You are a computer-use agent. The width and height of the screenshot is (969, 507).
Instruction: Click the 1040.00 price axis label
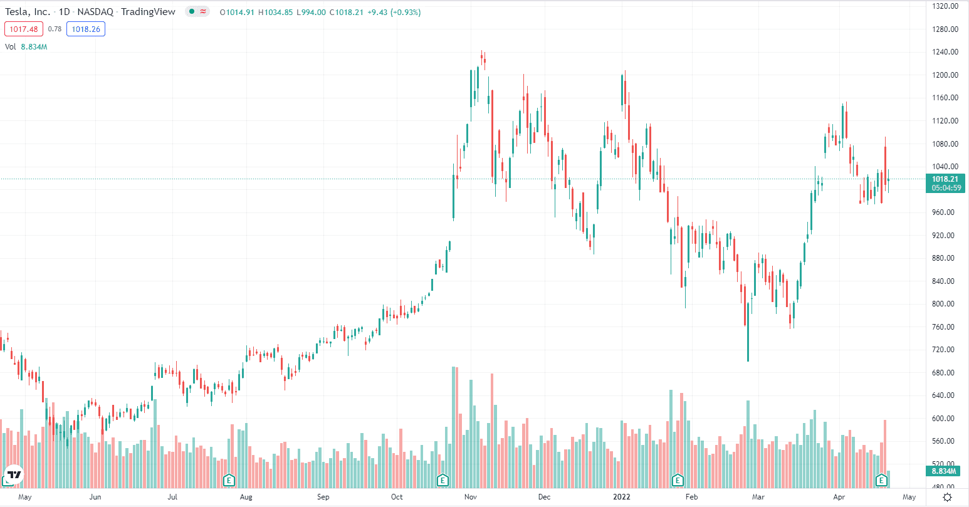(946, 167)
